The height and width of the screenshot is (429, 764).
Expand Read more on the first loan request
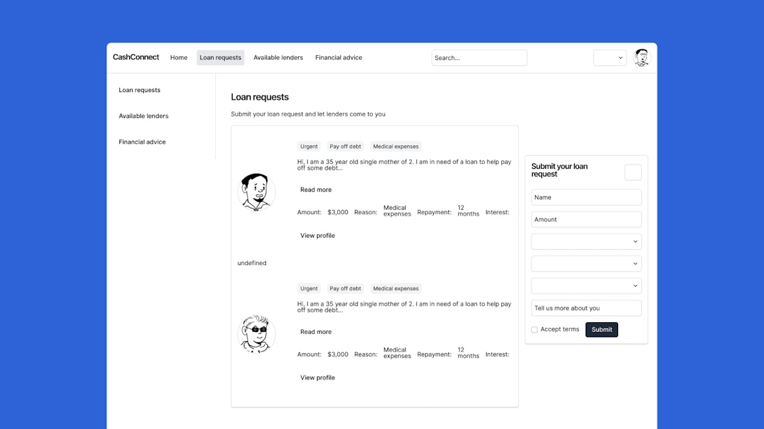pos(316,189)
